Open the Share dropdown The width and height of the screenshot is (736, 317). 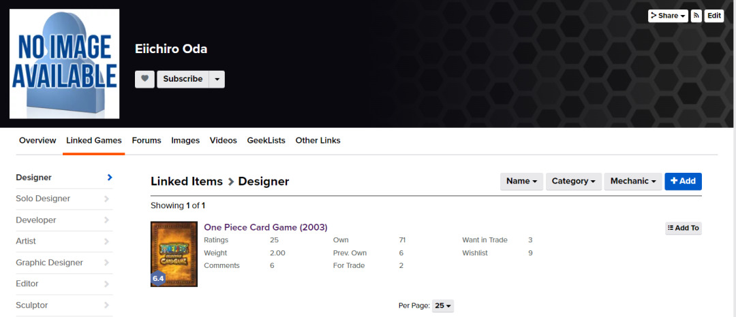tap(668, 16)
